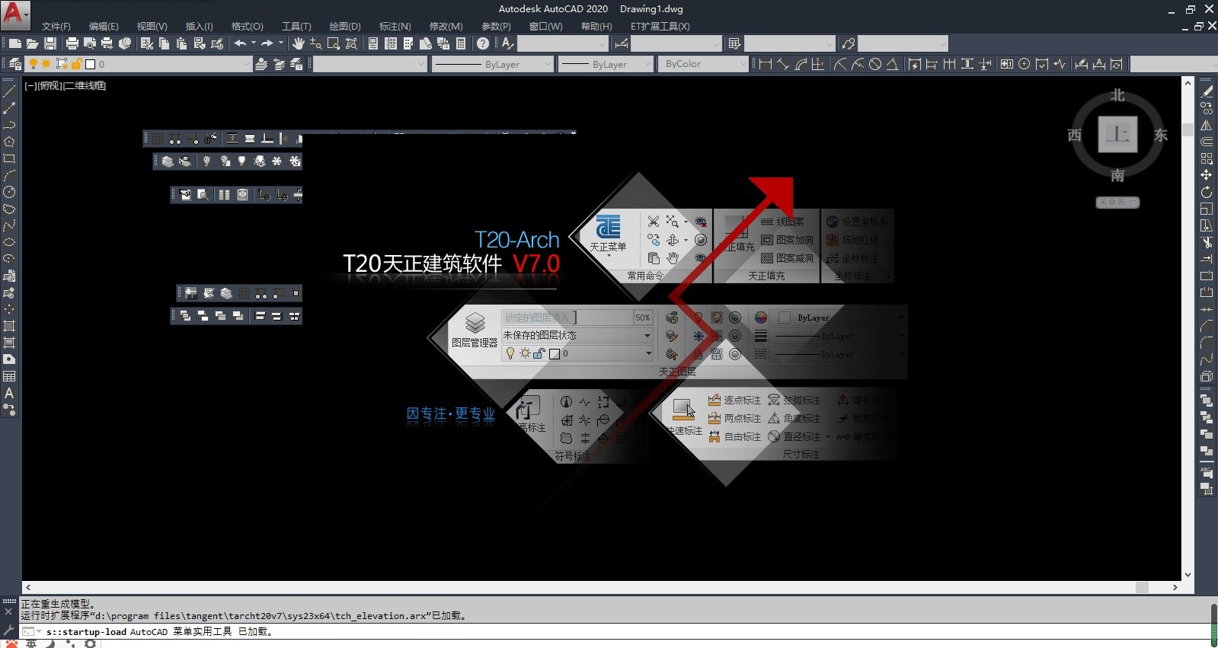This screenshot has height=648, width=1218.
Task: Select the Erase tool in the modify toolbar
Action: [x=1207, y=91]
